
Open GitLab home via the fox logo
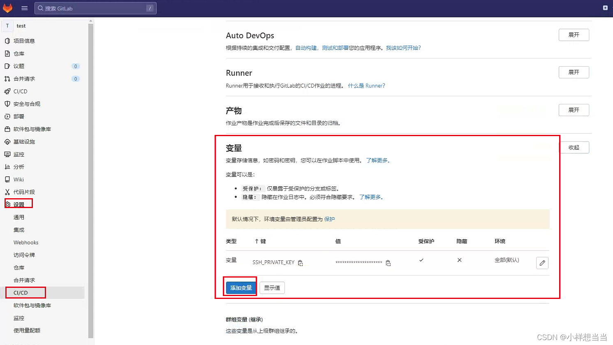tap(8, 8)
